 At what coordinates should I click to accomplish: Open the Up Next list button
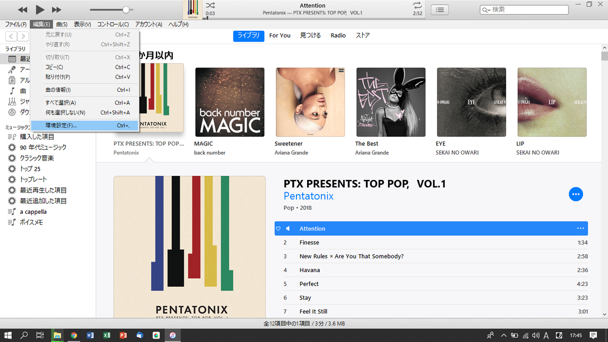click(441, 10)
